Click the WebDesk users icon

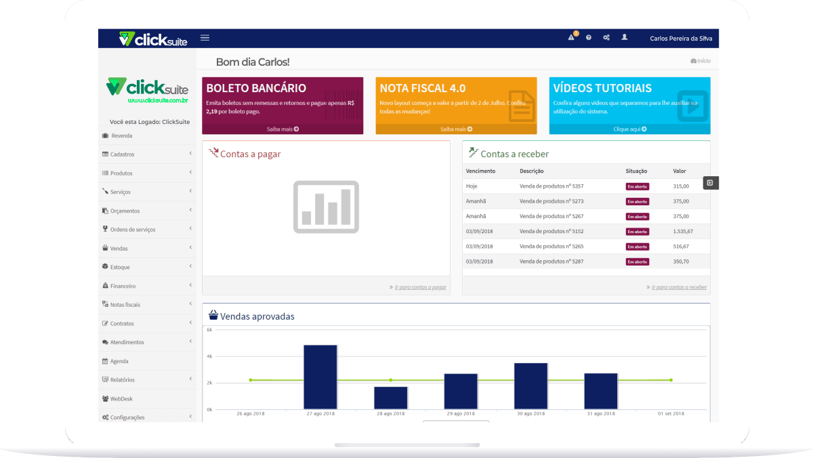(105, 398)
